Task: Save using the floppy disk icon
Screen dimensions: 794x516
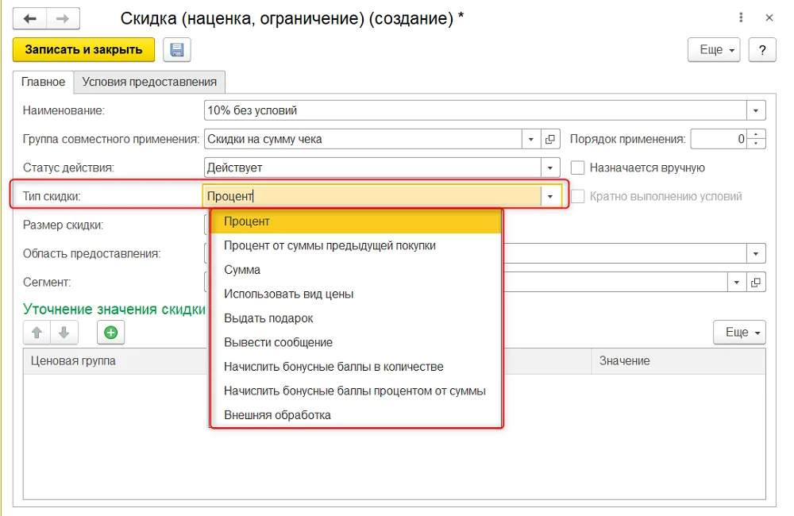Action: click(x=177, y=50)
